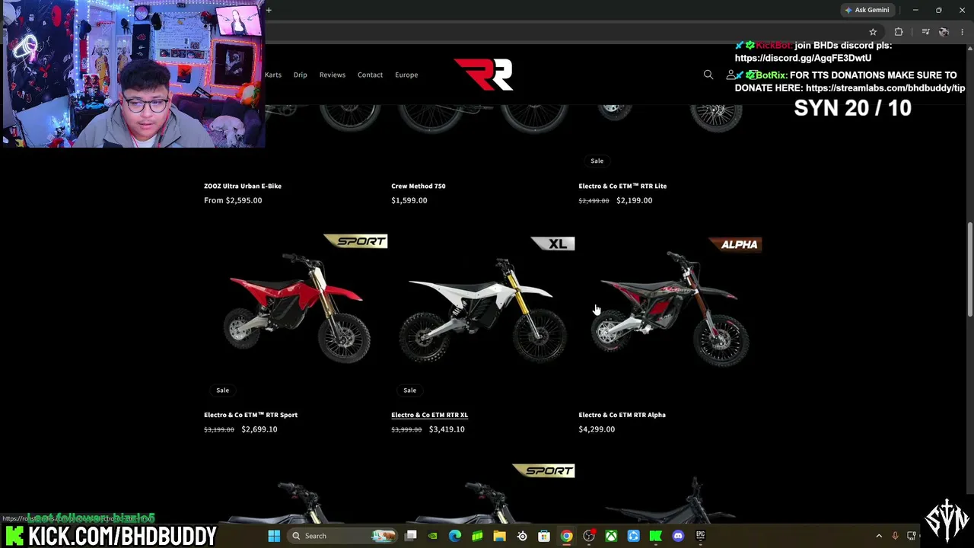Click the From $2,595.00 ZOOZ price
974x548 pixels.
pos(233,200)
